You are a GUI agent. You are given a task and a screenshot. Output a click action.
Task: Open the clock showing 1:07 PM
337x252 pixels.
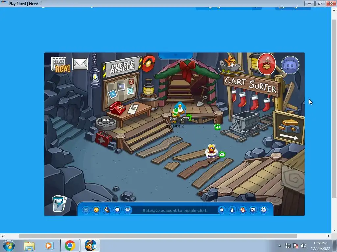click(320, 246)
